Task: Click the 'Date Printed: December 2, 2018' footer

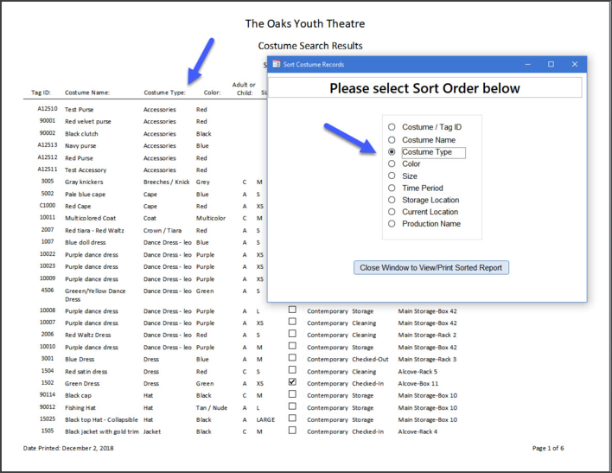Action: [68, 448]
